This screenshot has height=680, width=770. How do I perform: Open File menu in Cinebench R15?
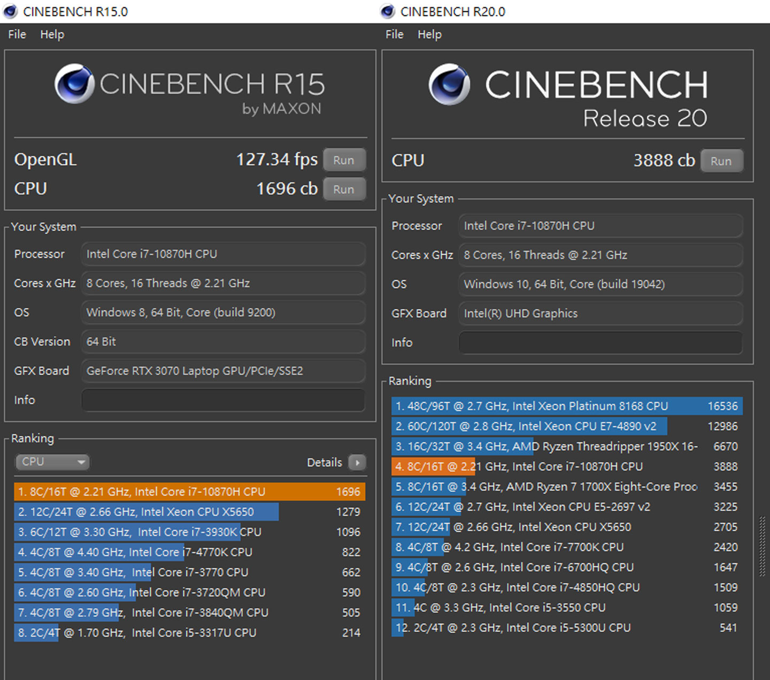tap(17, 34)
